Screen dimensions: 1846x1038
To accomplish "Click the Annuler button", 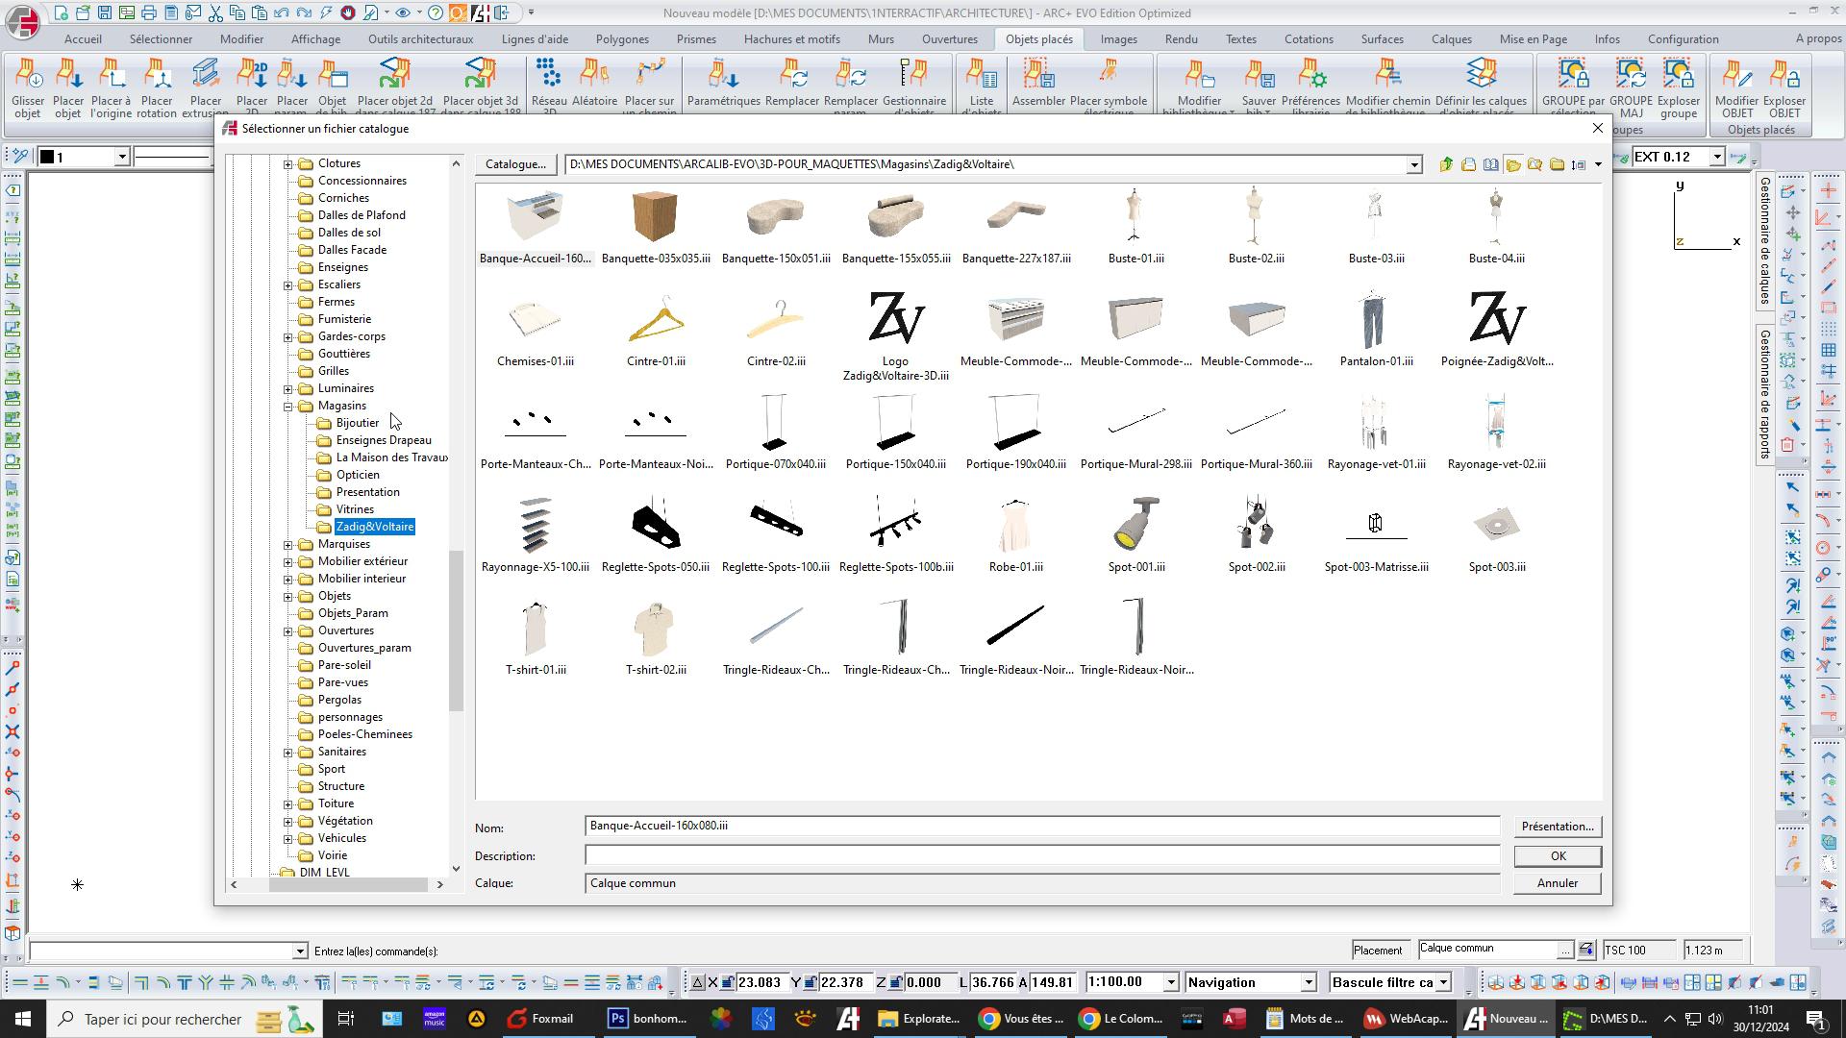I will [1556, 883].
